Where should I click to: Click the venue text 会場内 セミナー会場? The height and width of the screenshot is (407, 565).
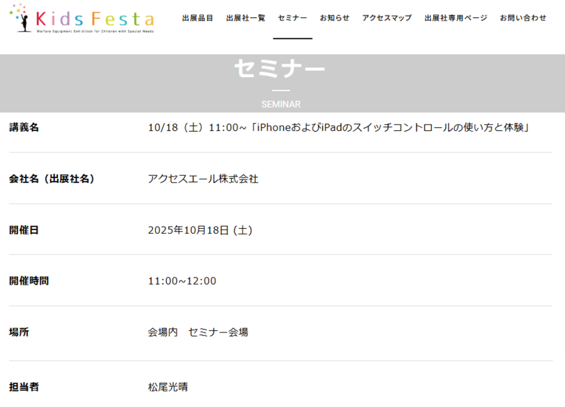point(198,333)
